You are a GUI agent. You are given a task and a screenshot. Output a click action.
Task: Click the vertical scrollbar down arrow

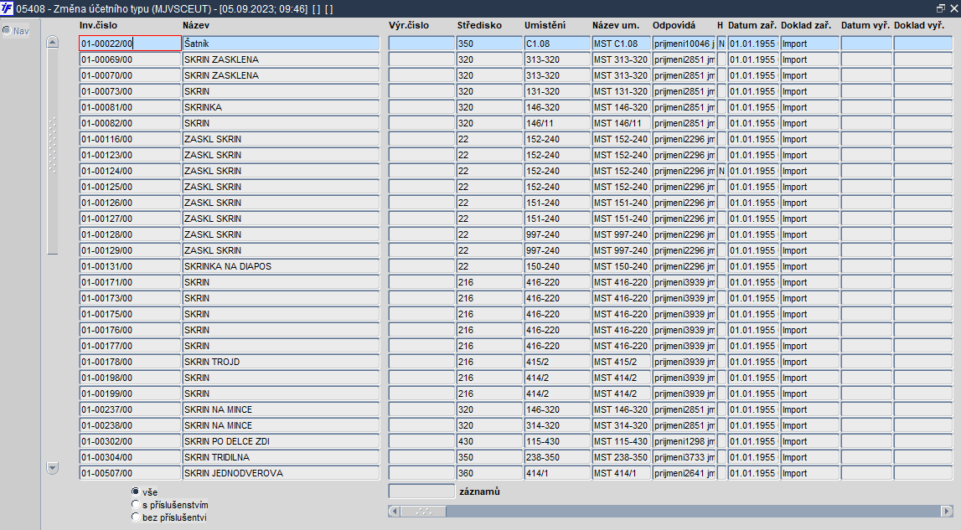[x=53, y=468]
